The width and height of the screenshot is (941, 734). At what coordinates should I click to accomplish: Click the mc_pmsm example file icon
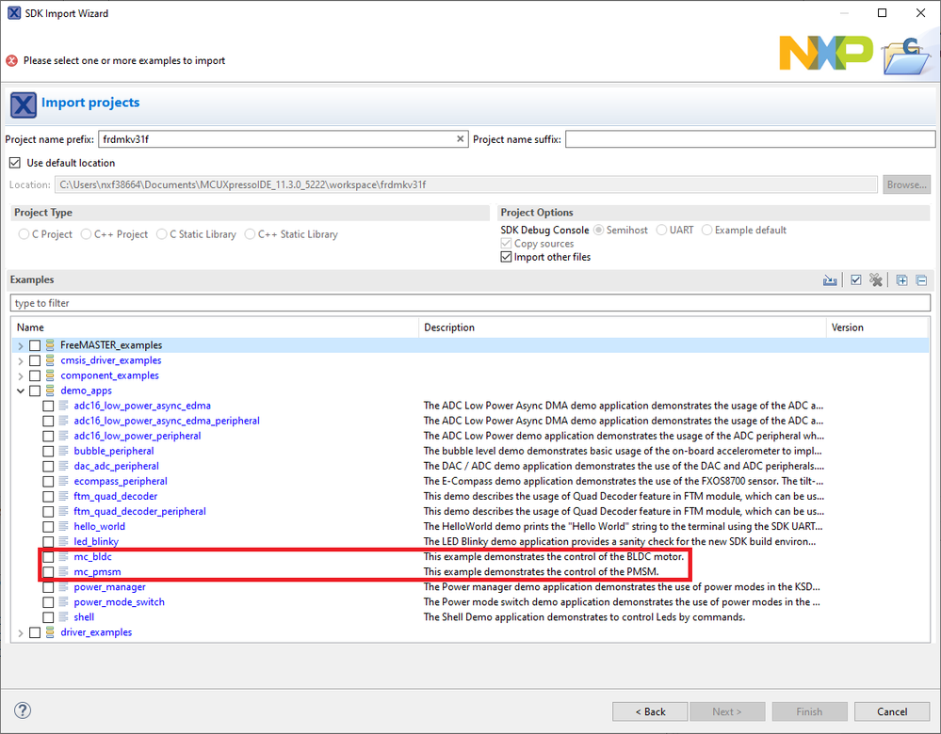point(64,571)
